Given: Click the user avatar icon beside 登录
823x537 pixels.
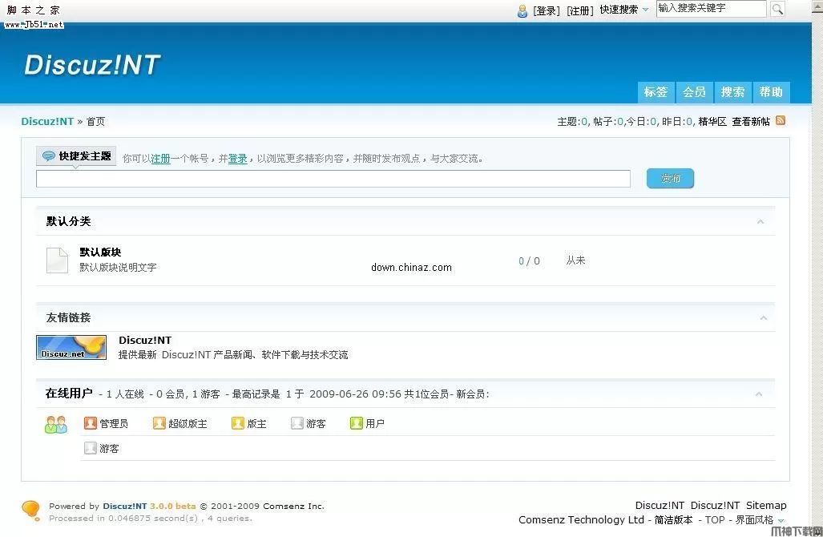Looking at the screenshot, I should (x=522, y=11).
